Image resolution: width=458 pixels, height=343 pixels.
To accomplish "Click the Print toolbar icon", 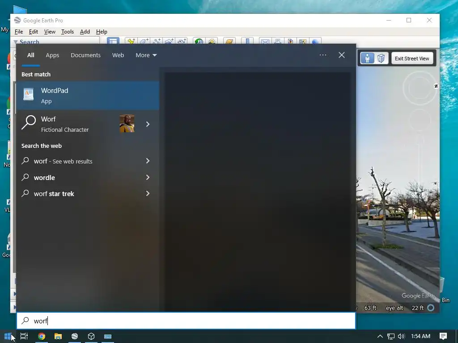I will (x=278, y=41).
